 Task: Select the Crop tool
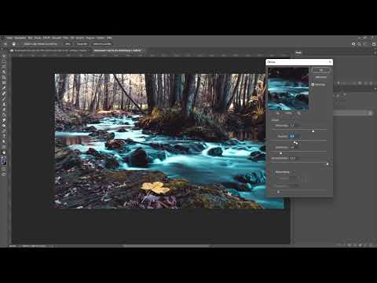4,77
